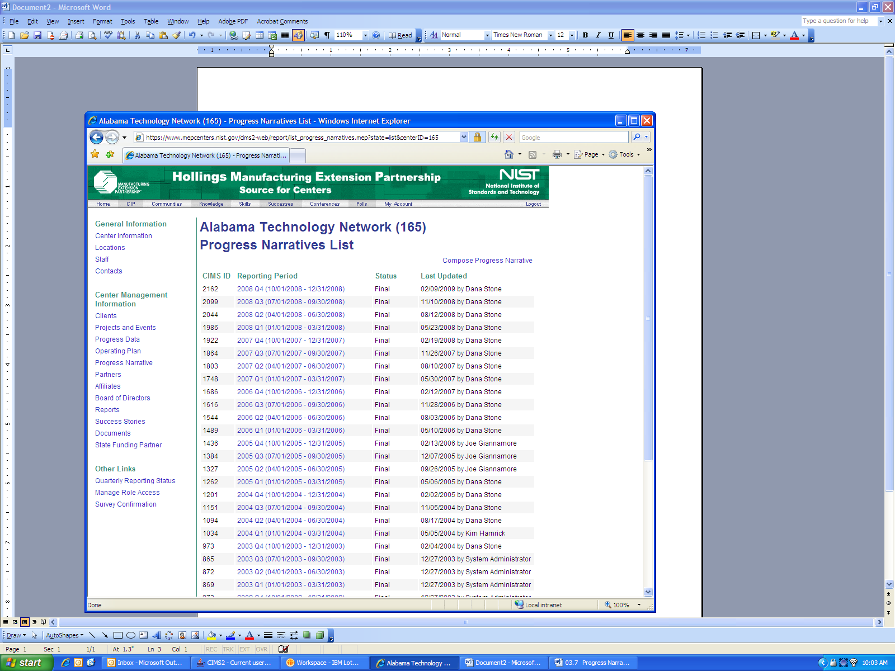
Task: Click the 'Type a question for help' box
Action: (x=839, y=21)
